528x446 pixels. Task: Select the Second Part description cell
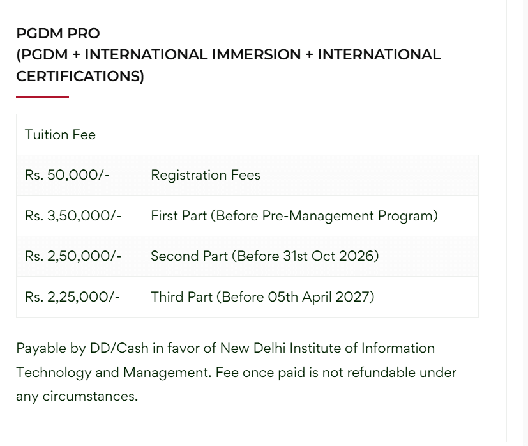[264, 256]
